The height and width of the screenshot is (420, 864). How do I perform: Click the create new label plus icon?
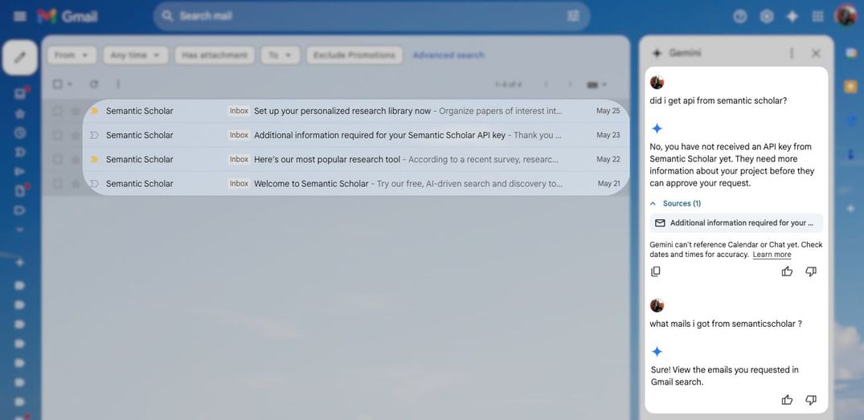coord(20,263)
